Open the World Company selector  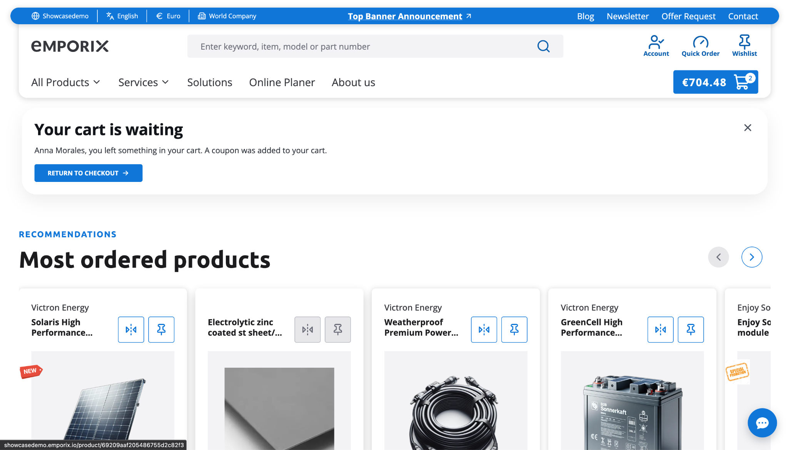(x=227, y=16)
